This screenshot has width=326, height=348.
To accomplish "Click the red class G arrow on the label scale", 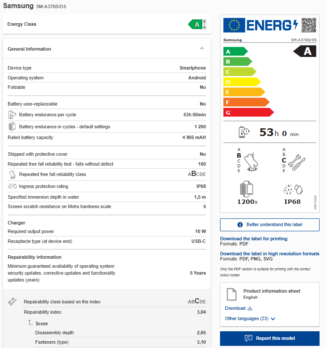I will coord(248,112).
